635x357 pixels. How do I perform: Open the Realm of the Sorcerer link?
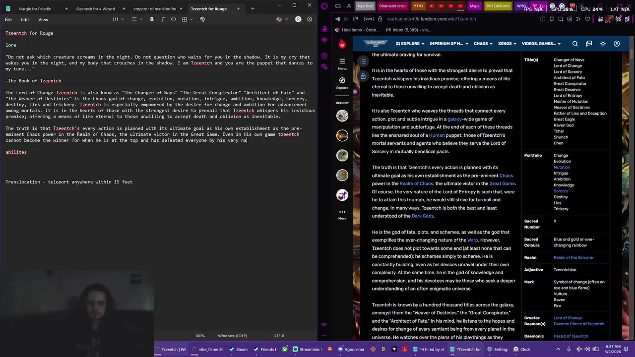[x=573, y=257]
